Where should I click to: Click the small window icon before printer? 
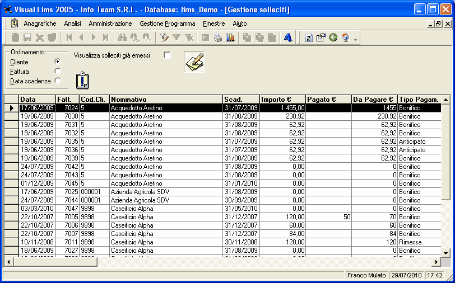click(206, 38)
